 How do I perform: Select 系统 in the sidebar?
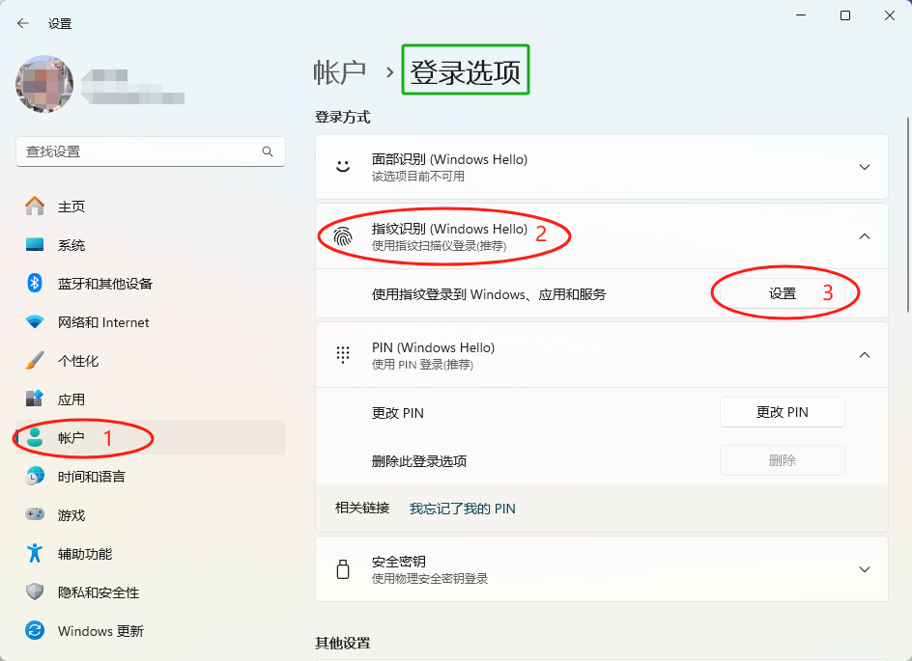(71, 245)
